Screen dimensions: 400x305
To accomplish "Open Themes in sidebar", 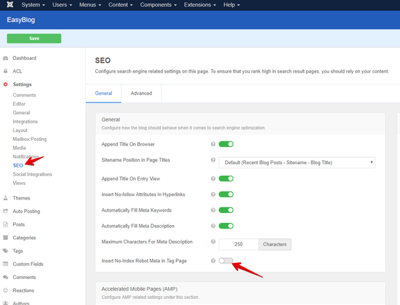I will click(x=21, y=198).
